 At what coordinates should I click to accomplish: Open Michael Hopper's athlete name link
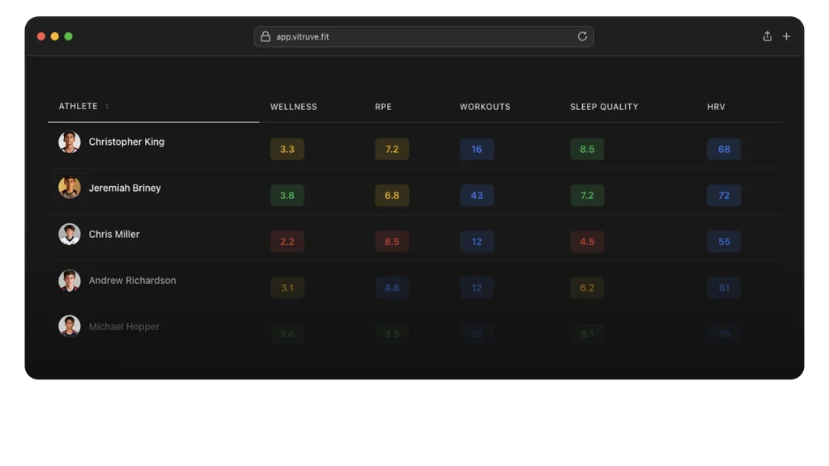(124, 327)
